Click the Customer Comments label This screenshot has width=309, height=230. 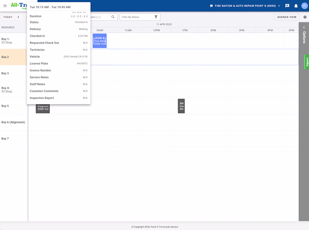click(x=44, y=91)
